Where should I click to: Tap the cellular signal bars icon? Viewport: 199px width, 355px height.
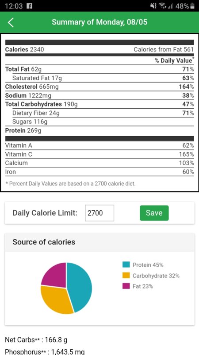(170, 6)
